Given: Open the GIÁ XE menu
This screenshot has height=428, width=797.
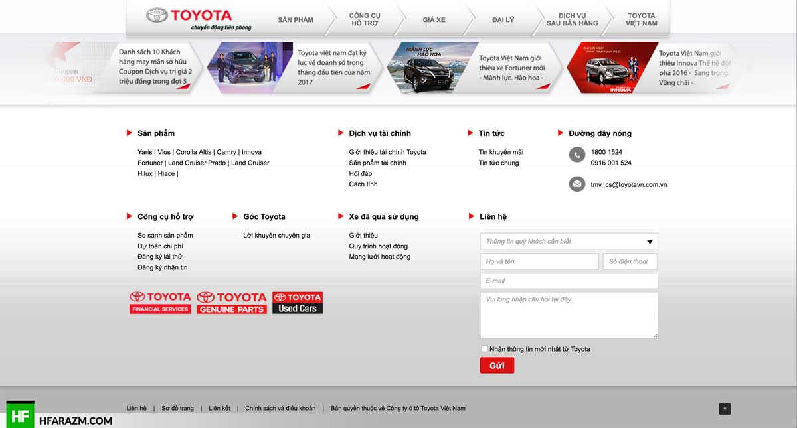Looking at the screenshot, I should 434,20.
